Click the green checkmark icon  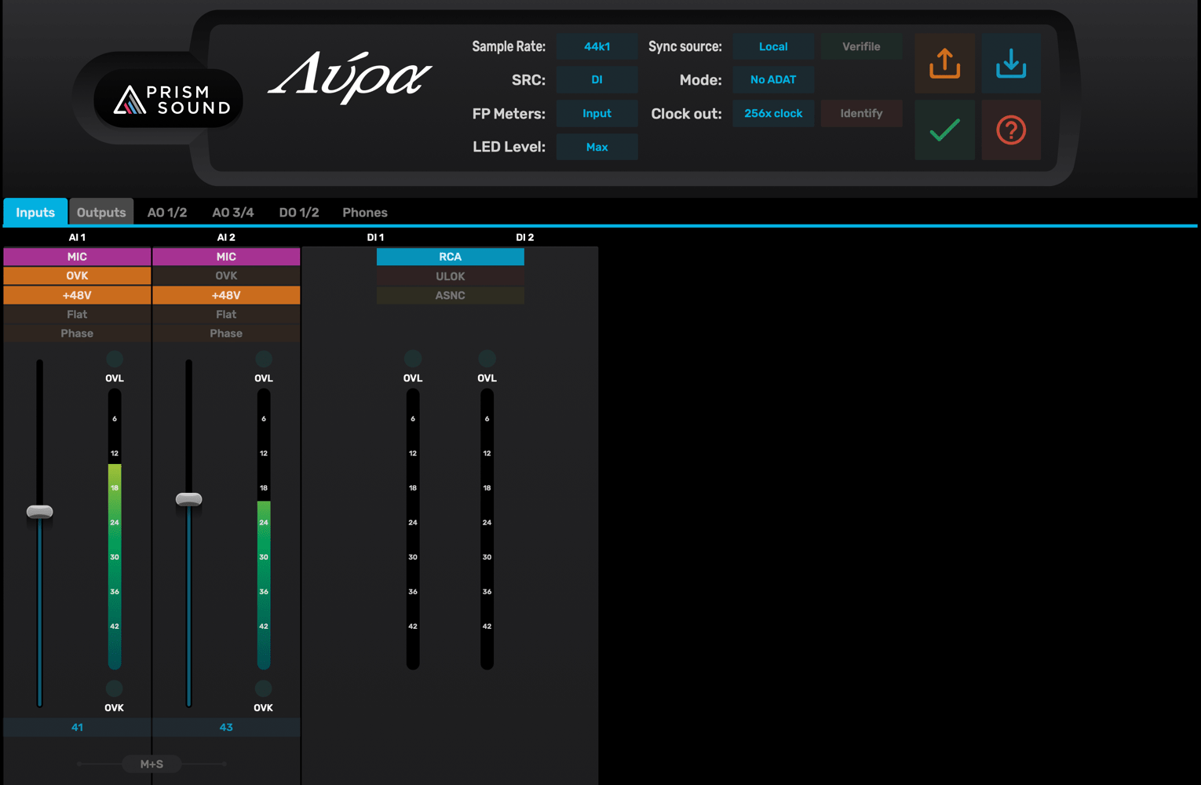[x=944, y=130]
